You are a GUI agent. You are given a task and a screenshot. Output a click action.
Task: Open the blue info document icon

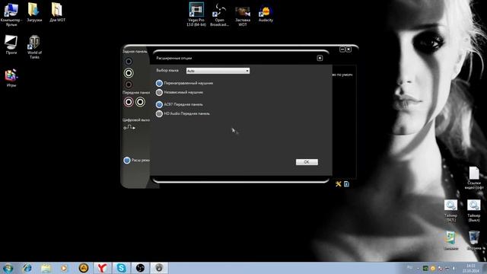click(346, 184)
